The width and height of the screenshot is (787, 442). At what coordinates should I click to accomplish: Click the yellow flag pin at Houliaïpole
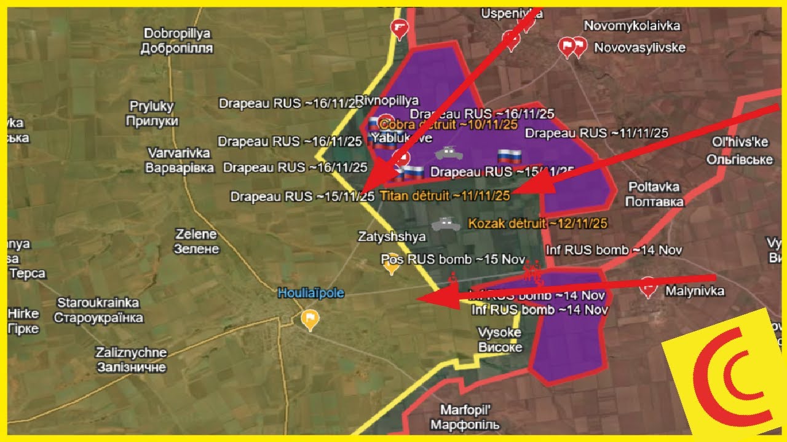click(310, 320)
